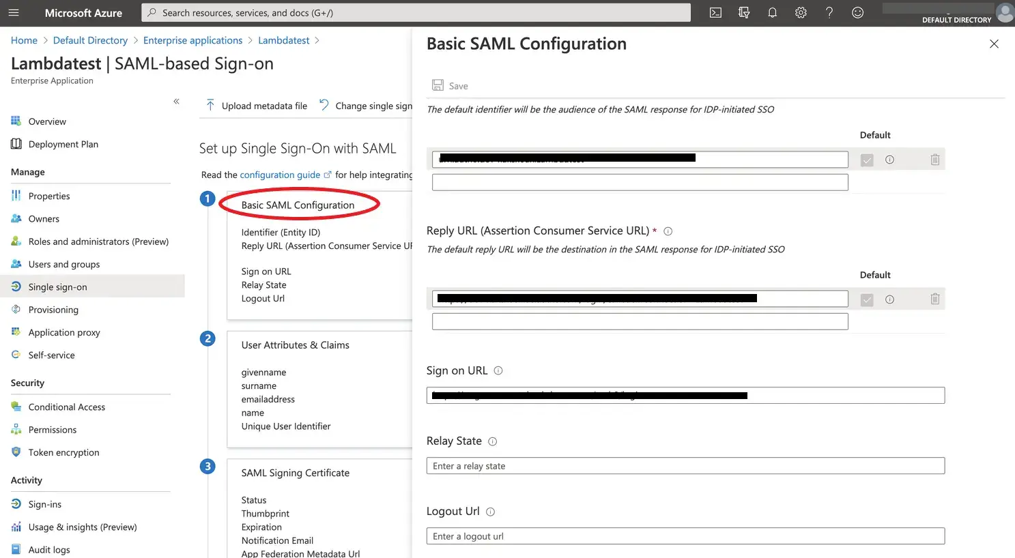The height and width of the screenshot is (558, 1015).
Task: Open the user avatar account menu
Action: (1004, 12)
